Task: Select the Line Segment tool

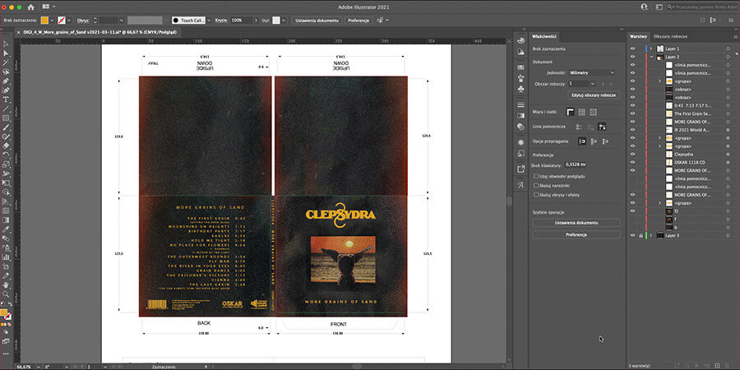Action: [x=6, y=109]
